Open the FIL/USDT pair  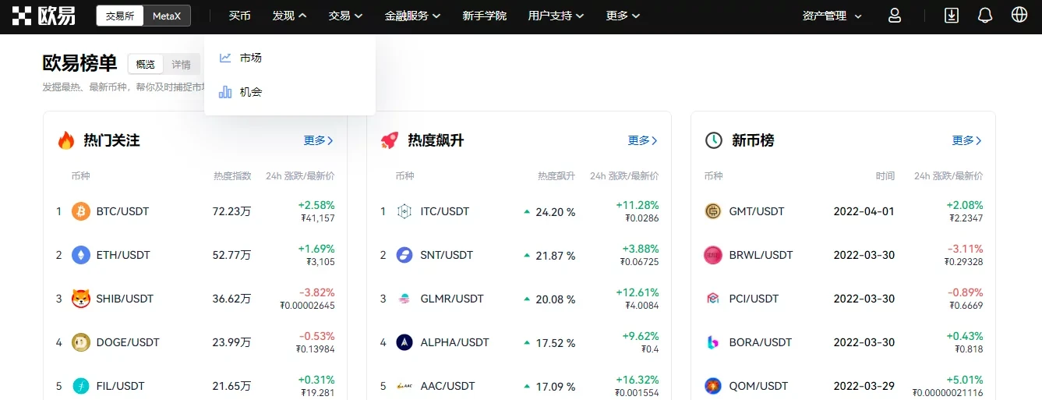[x=121, y=386]
